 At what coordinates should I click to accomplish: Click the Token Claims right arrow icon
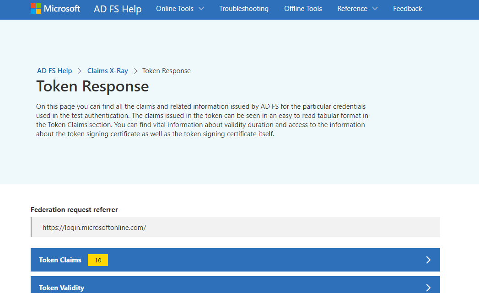tap(428, 260)
